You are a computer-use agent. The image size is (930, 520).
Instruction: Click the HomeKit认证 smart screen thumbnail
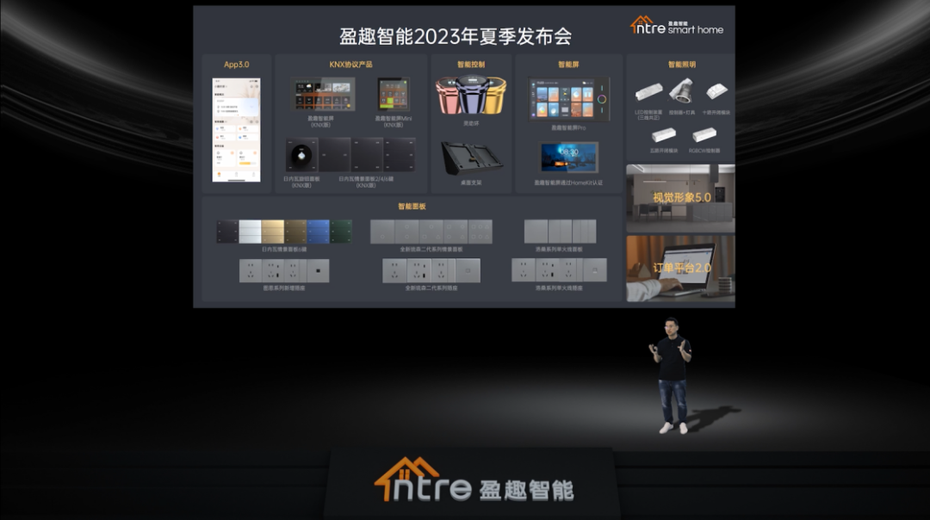(x=569, y=157)
